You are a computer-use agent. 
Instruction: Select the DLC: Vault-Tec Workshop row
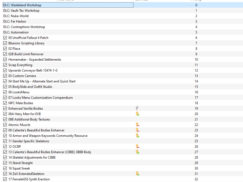123,11
